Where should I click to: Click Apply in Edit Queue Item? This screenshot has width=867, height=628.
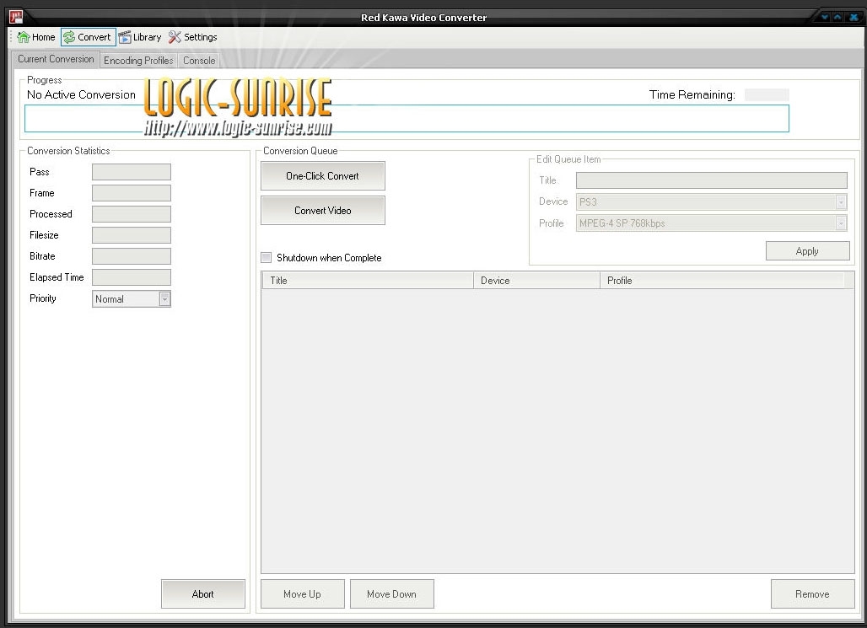coord(807,251)
